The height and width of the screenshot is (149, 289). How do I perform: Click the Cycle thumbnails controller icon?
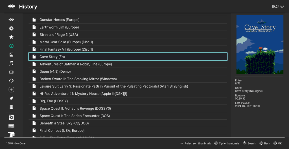tap(216, 143)
